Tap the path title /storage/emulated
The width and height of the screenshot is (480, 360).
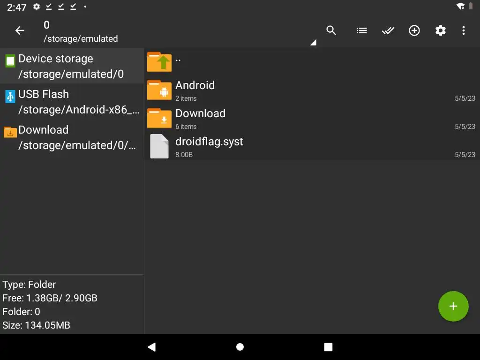(x=81, y=38)
